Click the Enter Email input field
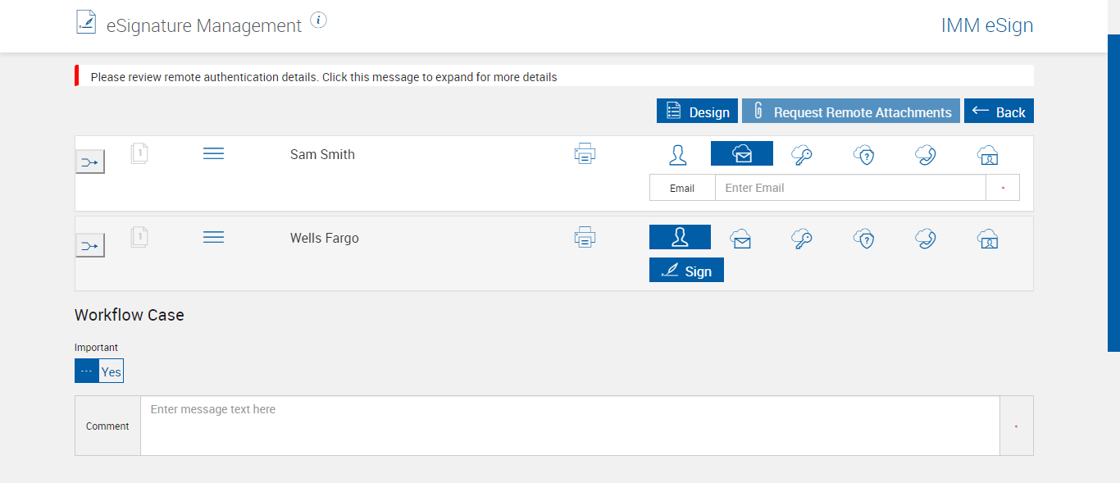The height and width of the screenshot is (483, 1120). (x=849, y=188)
